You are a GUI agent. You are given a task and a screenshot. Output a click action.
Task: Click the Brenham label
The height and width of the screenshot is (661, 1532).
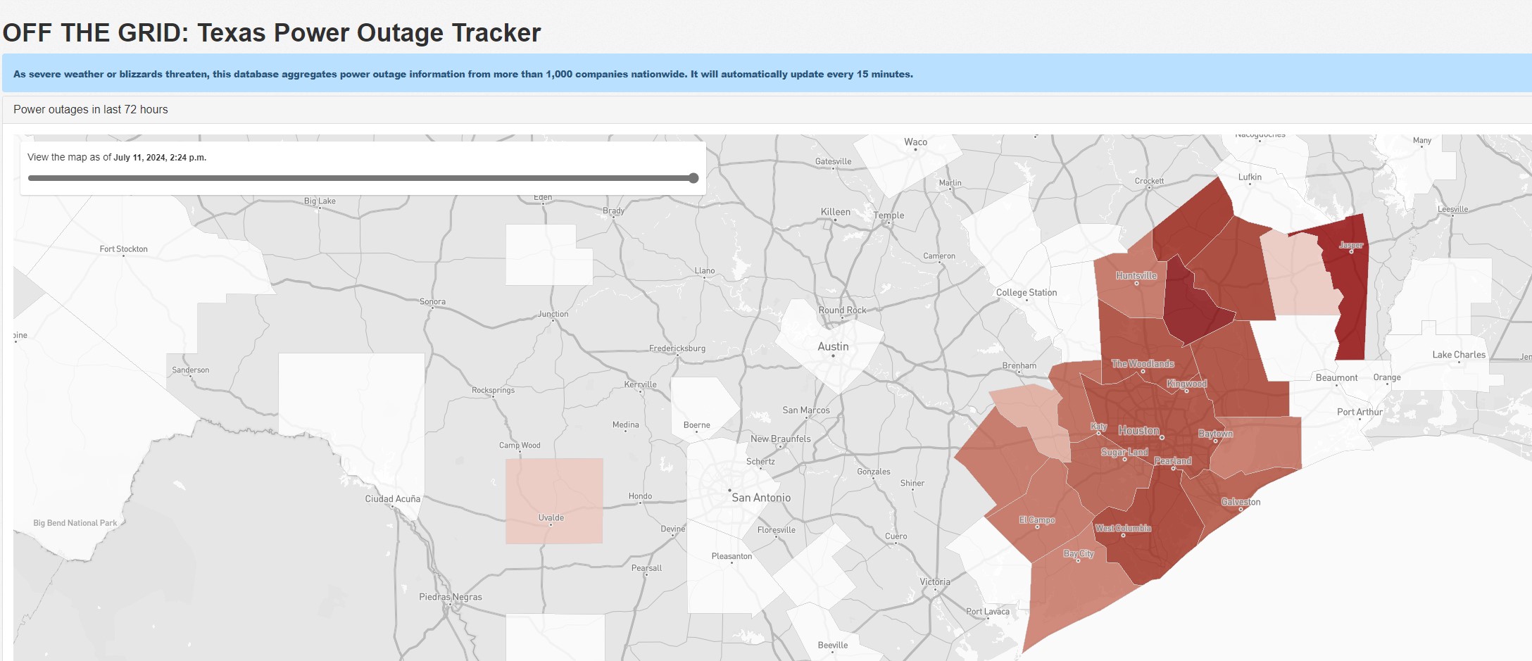coord(1019,366)
